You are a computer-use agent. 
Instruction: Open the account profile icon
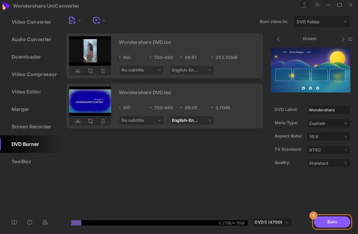click(x=305, y=5)
